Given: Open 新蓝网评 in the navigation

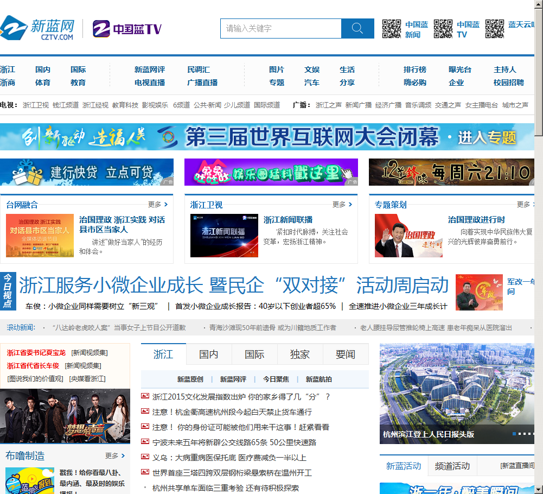Looking at the screenshot, I should point(150,69).
